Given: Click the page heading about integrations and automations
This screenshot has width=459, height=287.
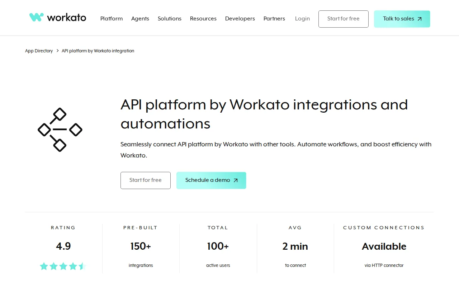Looking at the screenshot, I should tap(264, 114).
